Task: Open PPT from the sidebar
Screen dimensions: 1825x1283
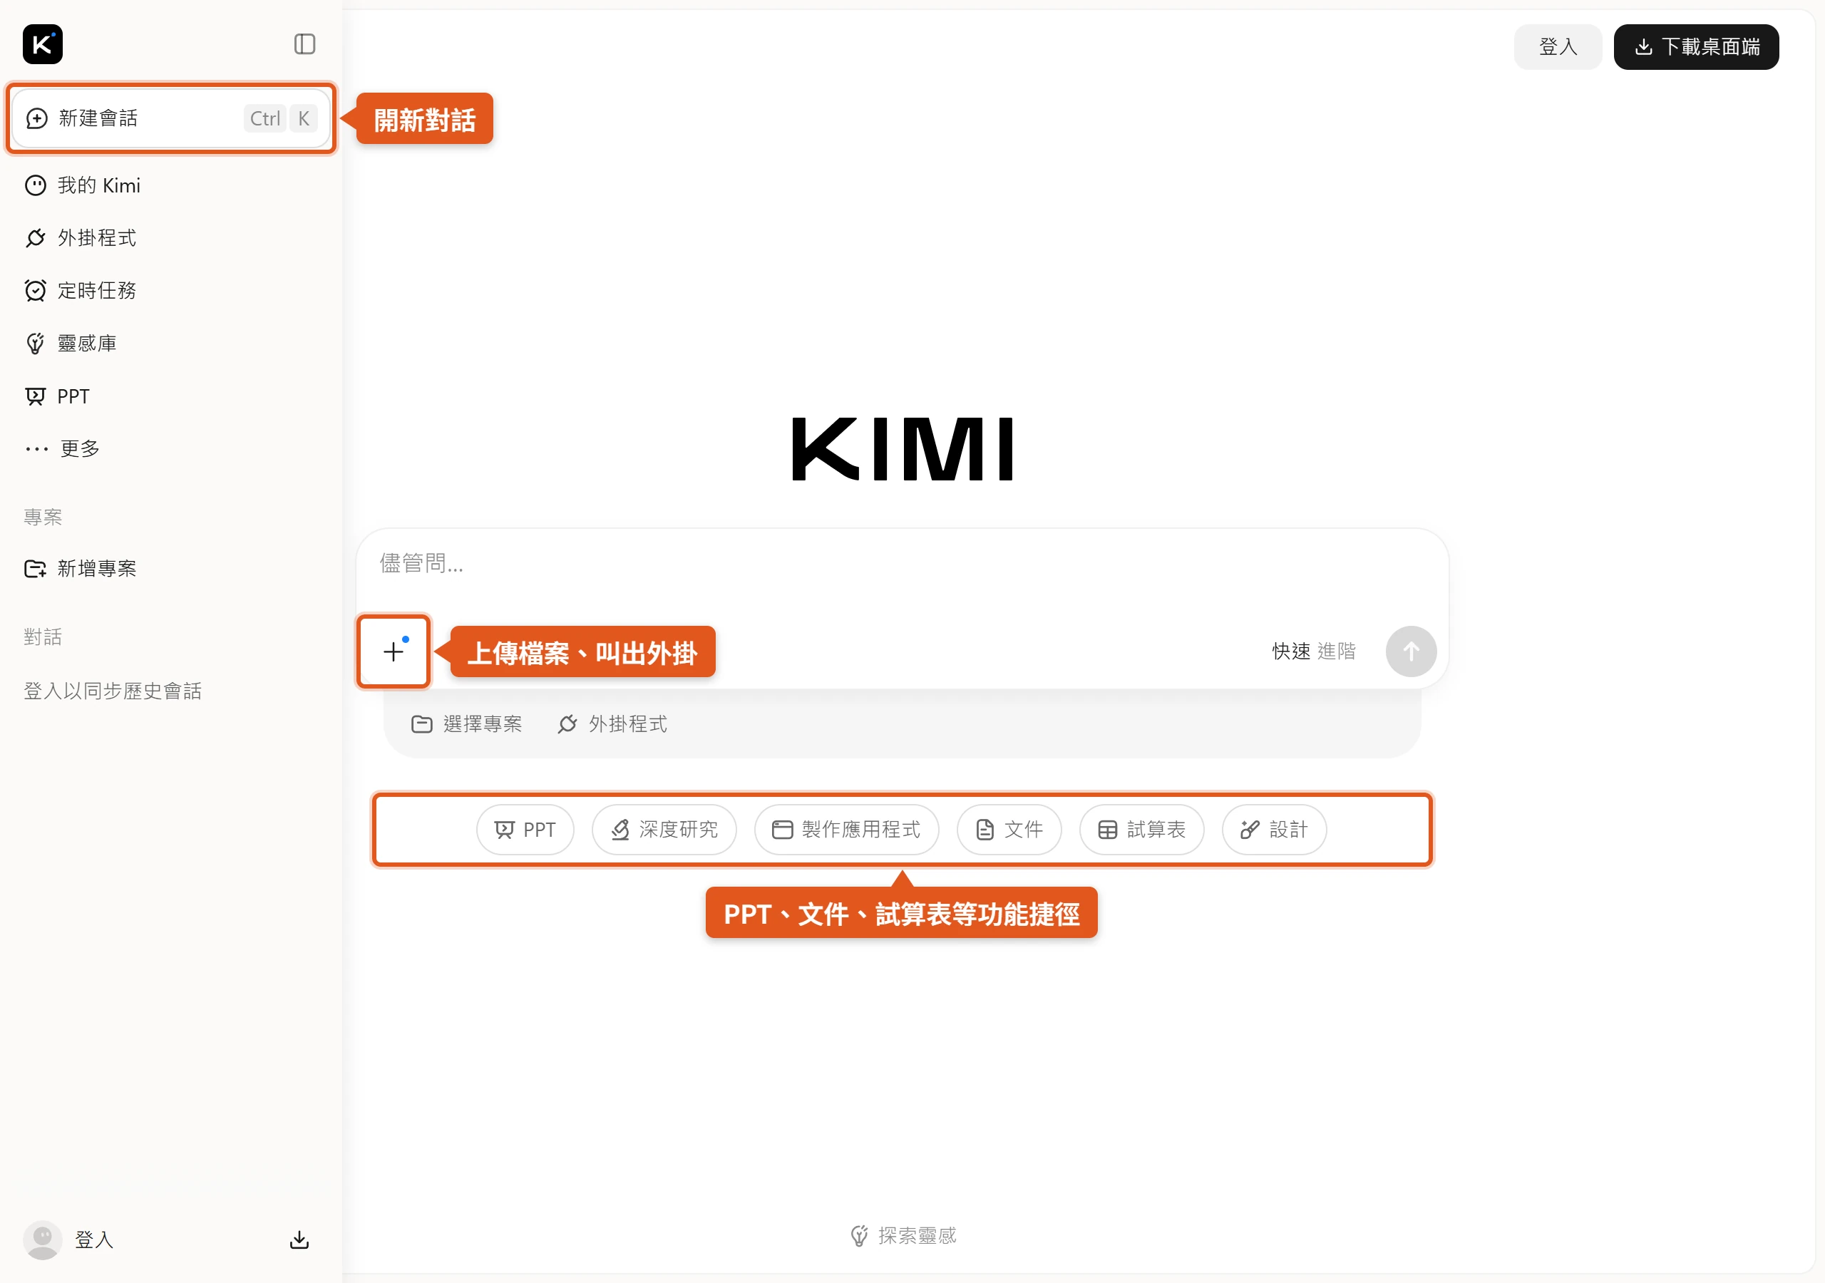Action: point(57,396)
